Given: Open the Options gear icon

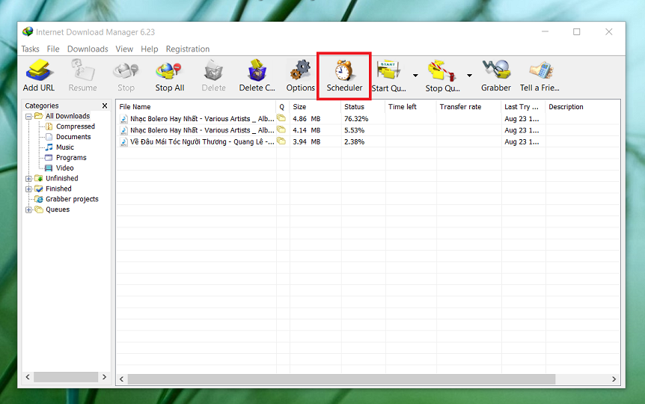Looking at the screenshot, I should [x=300, y=70].
